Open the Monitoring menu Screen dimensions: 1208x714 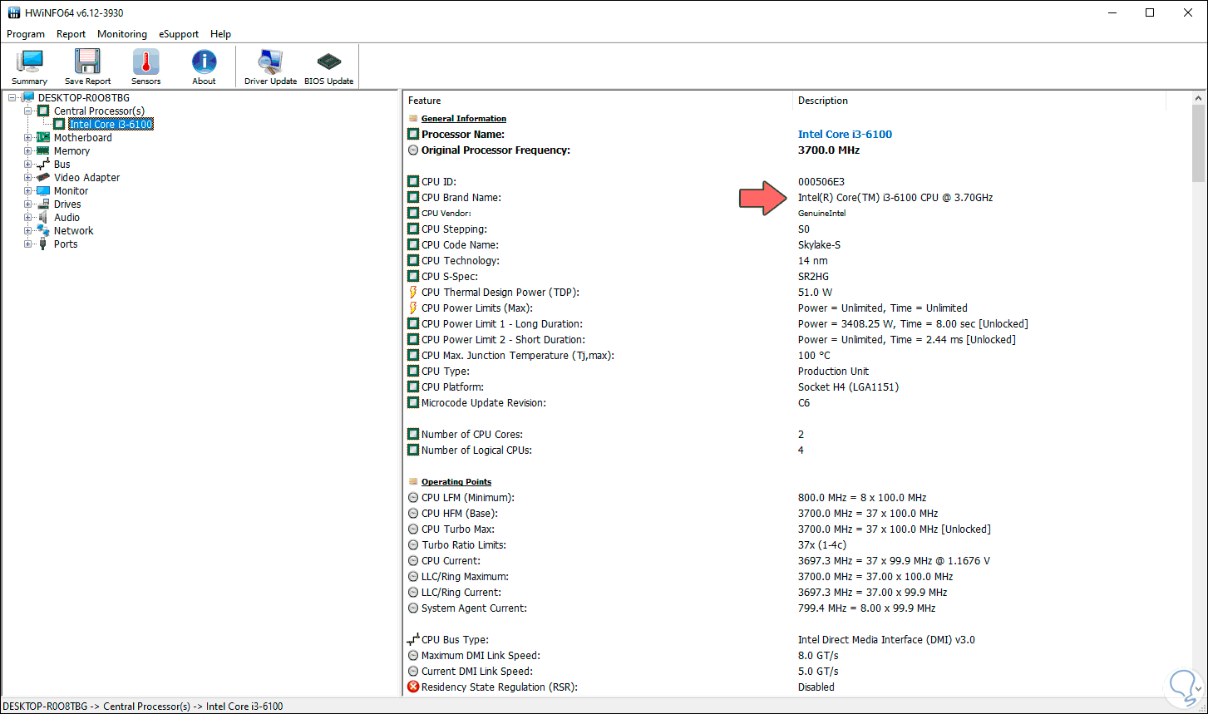point(122,34)
